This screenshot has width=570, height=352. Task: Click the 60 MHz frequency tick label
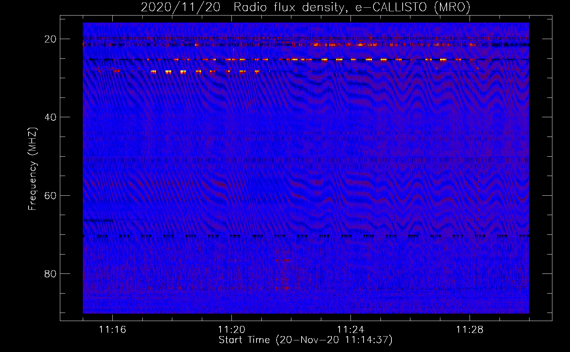pyautogui.click(x=51, y=196)
